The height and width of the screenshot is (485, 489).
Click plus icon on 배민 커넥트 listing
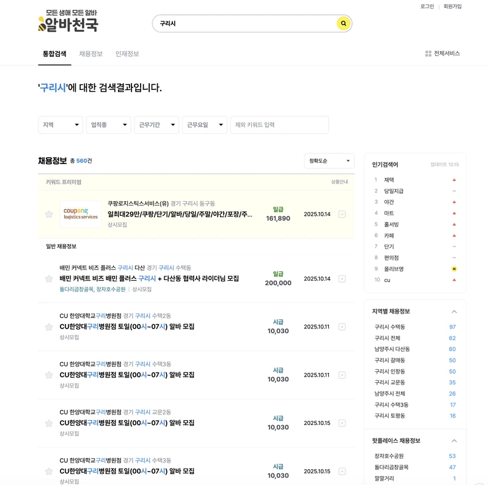[x=342, y=279]
